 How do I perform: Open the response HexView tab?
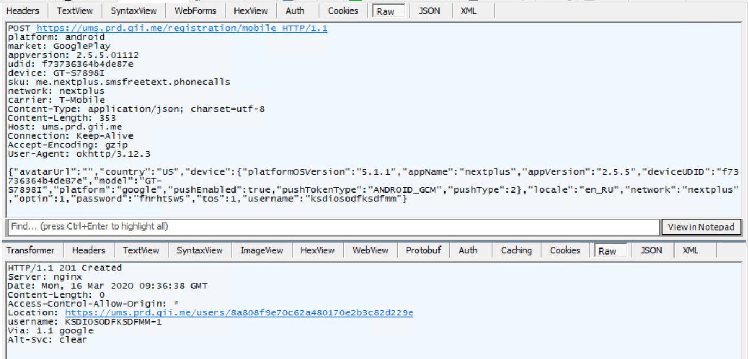click(x=318, y=251)
